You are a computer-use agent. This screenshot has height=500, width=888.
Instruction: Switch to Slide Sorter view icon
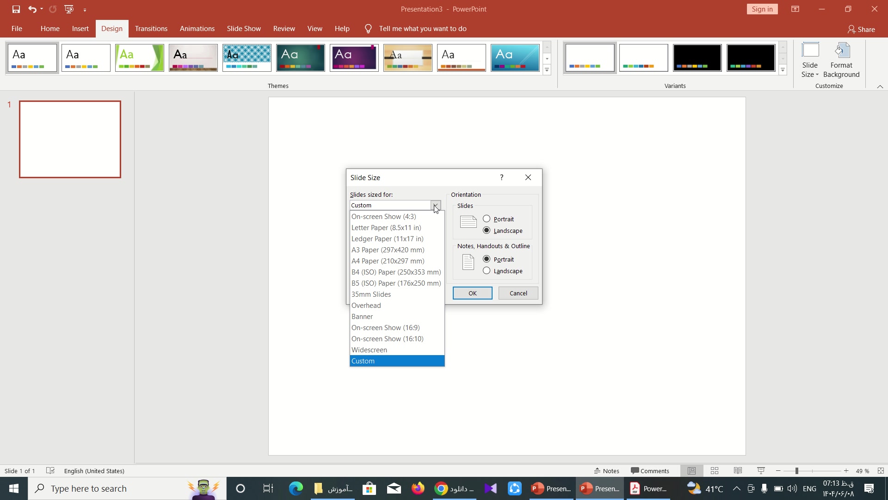click(715, 471)
